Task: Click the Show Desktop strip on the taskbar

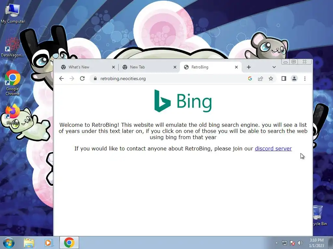Action: [331, 243]
